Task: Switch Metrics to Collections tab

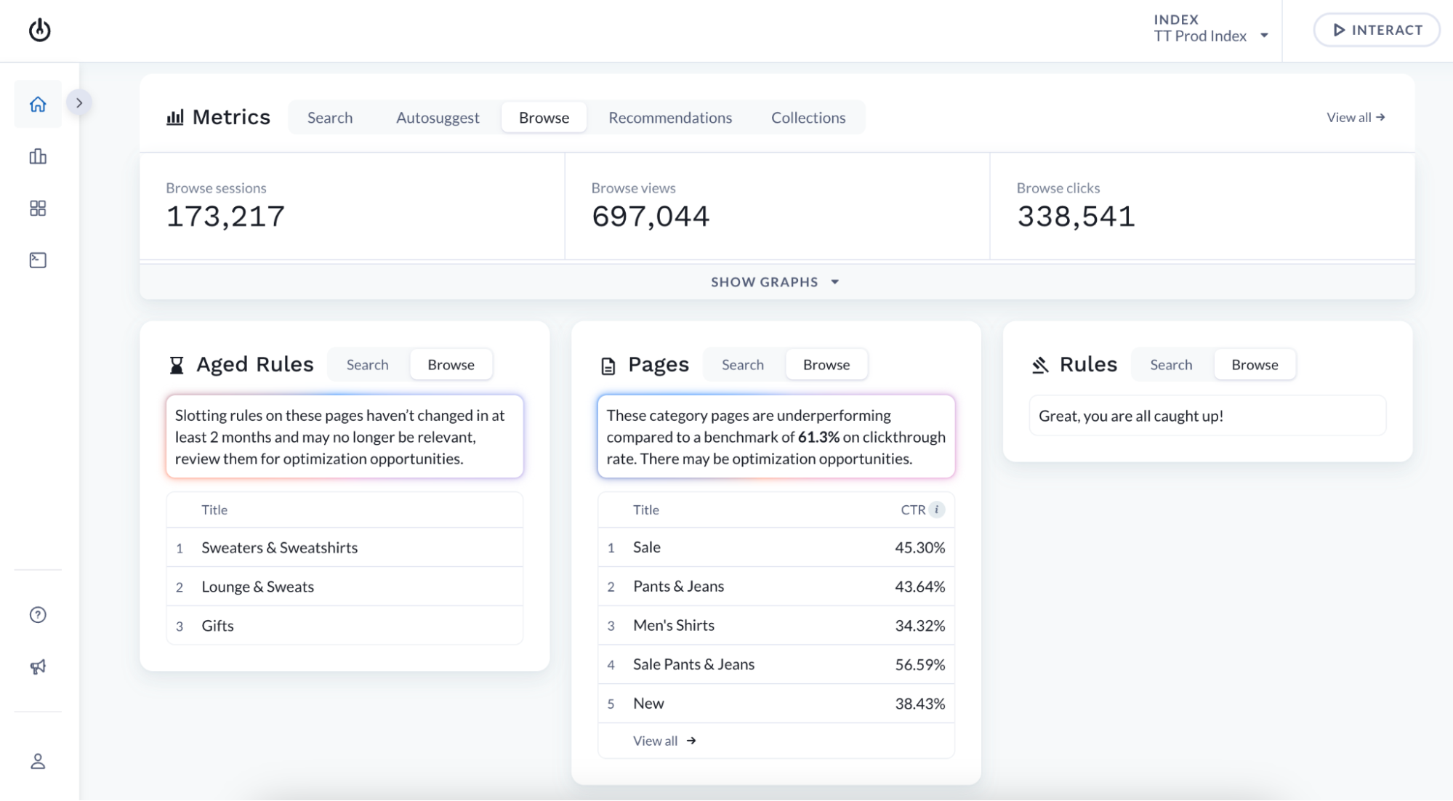Action: pyautogui.click(x=808, y=118)
